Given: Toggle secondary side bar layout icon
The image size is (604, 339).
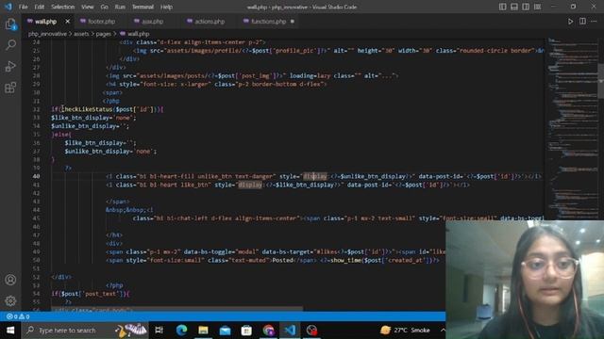Looking at the screenshot, I should click(526, 7).
